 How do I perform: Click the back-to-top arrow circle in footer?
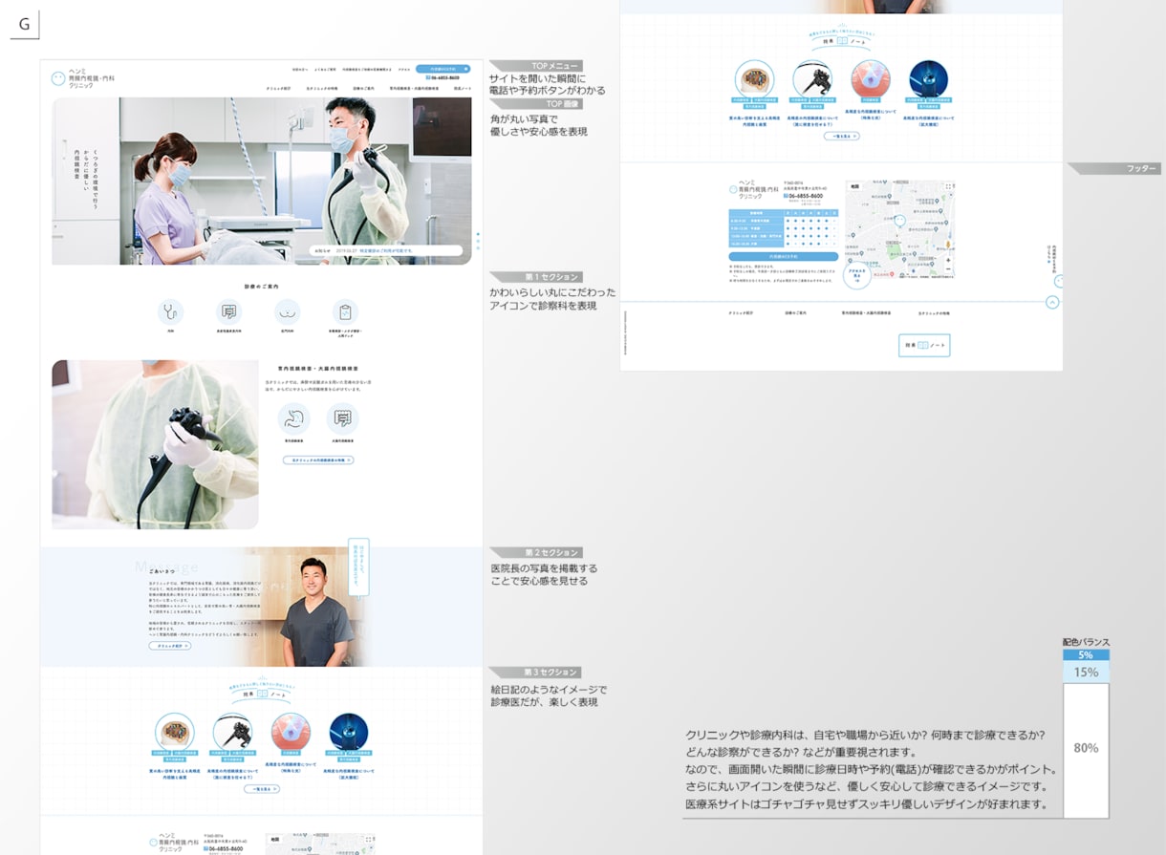click(x=1052, y=302)
